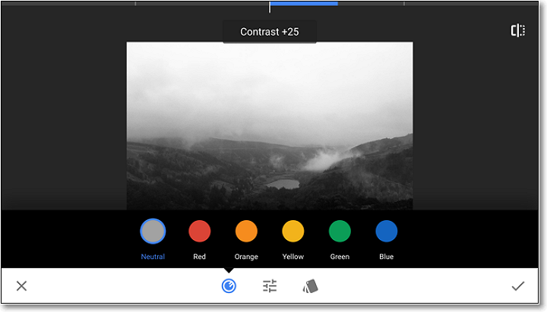Open the adjustment sliders icon
The image size is (547, 312).
click(270, 286)
